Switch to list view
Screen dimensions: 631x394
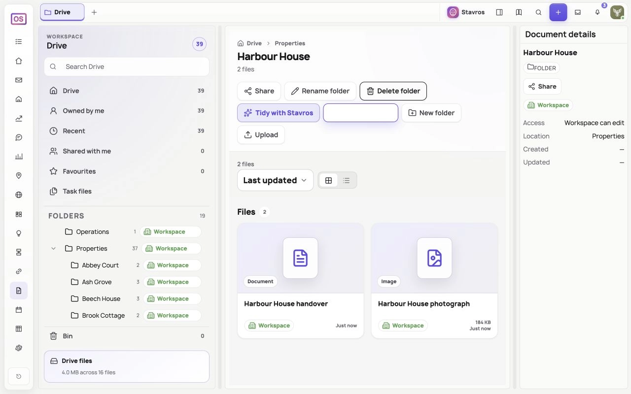[x=347, y=180]
